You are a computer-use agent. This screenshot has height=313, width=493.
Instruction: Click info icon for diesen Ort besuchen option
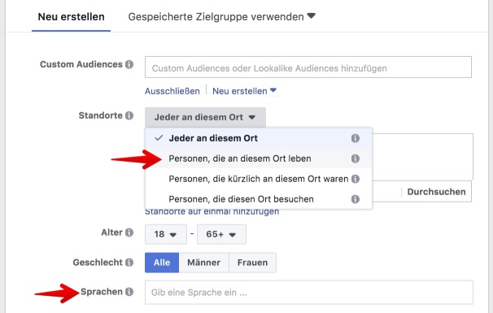pos(356,199)
